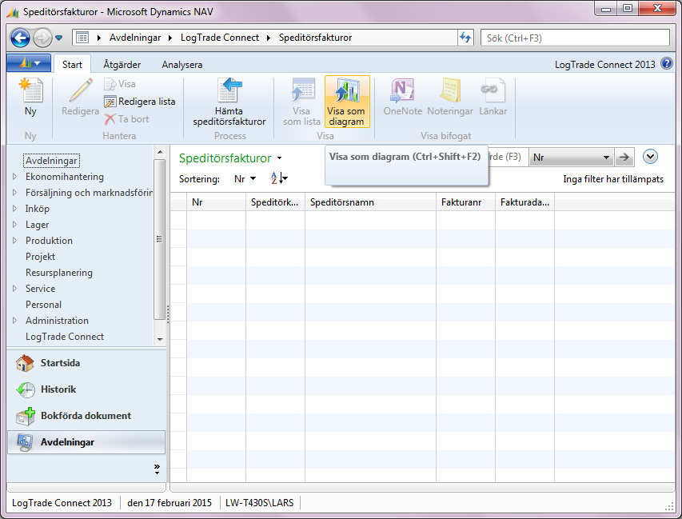Run Hämta speditörsfakturor
This screenshot has width=682, height=519.
click(x=229, y=102)
